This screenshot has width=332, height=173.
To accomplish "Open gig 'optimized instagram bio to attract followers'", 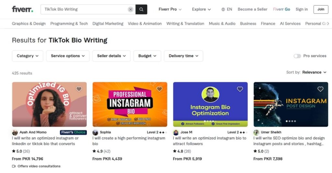I will 210,141.
